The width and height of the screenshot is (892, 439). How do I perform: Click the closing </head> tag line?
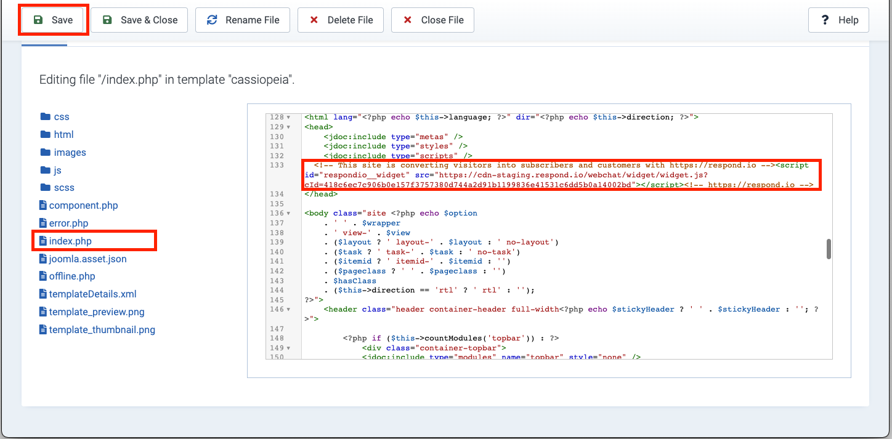(321, 194)
